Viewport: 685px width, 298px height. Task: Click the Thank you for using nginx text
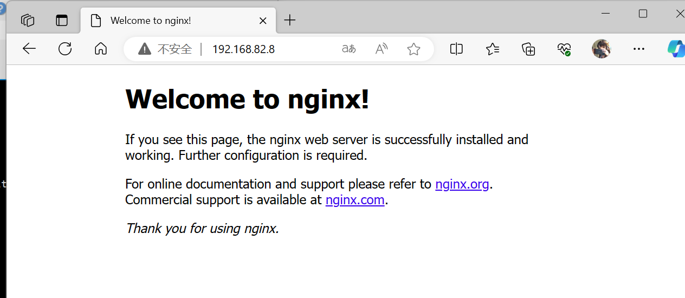202,229
